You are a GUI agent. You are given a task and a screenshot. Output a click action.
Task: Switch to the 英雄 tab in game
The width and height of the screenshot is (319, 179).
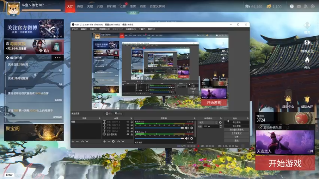(x=80, y=6)
